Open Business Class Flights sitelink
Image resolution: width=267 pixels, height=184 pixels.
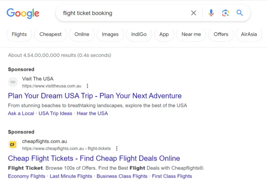[122, 176]
